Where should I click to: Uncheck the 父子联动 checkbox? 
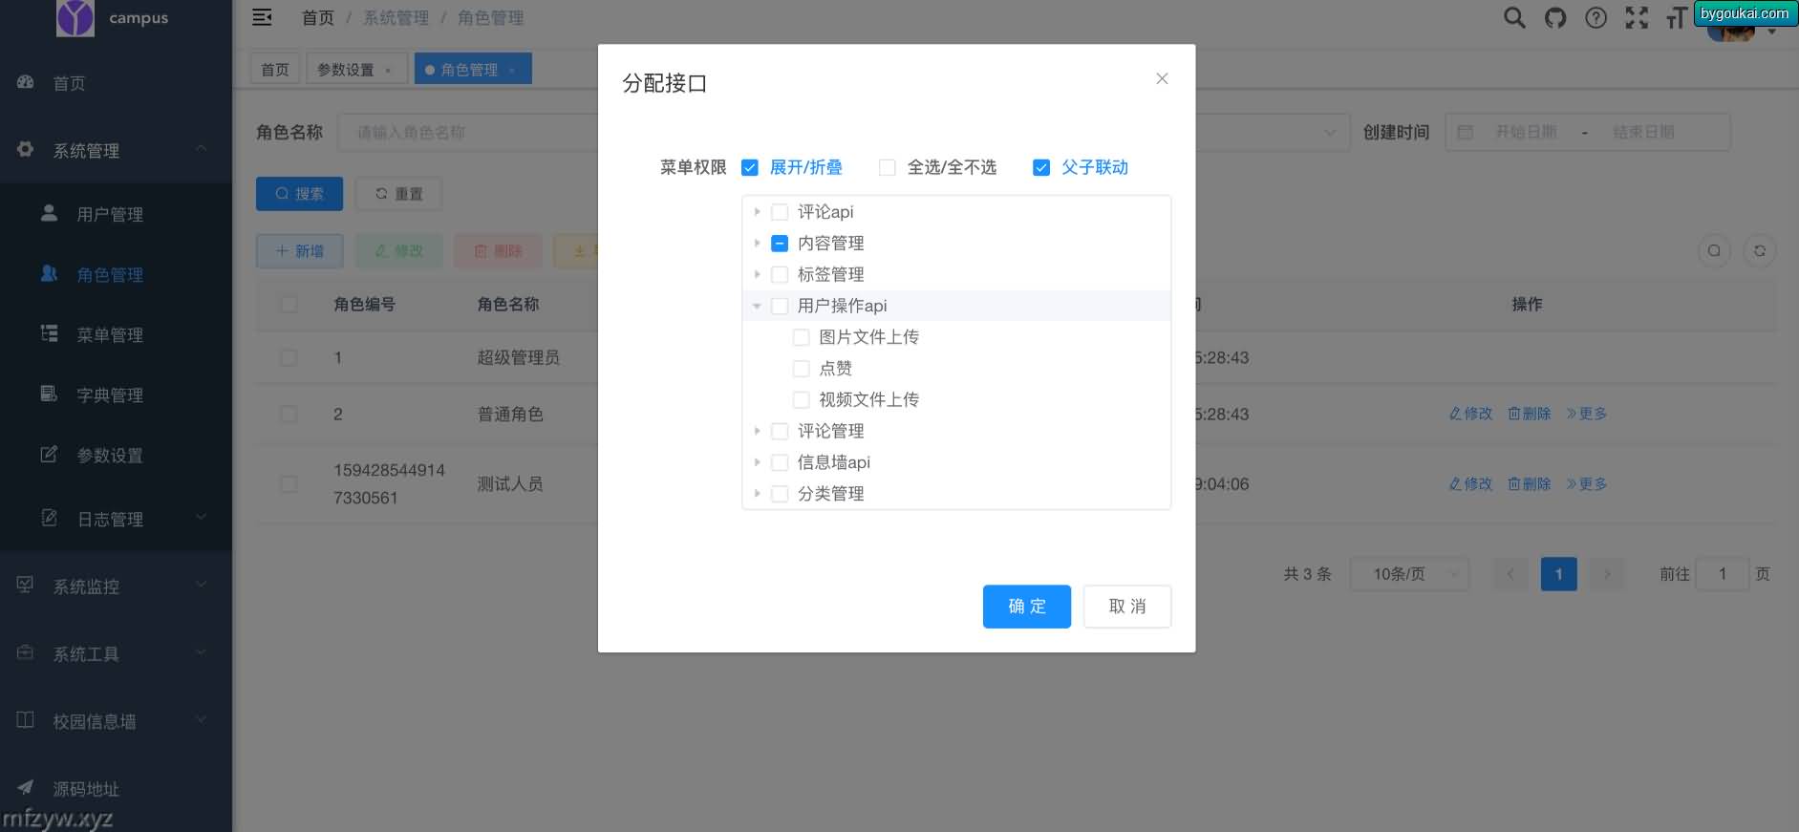[x=1041, y=168]
